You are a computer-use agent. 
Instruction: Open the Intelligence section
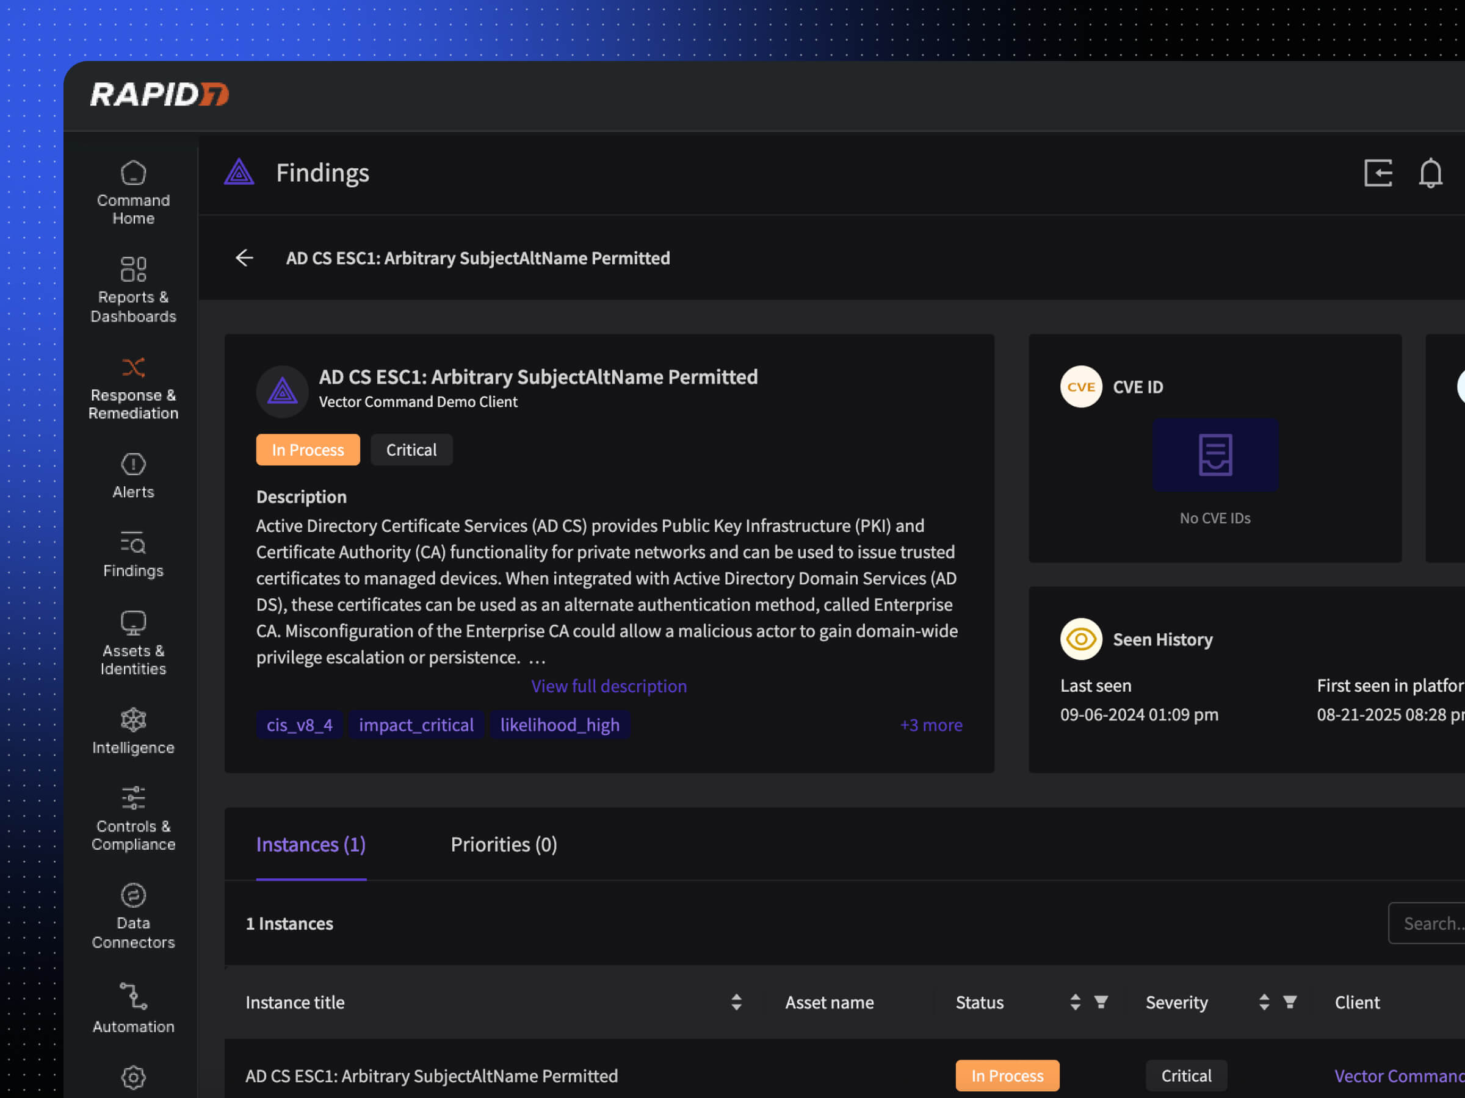[133, 731]
